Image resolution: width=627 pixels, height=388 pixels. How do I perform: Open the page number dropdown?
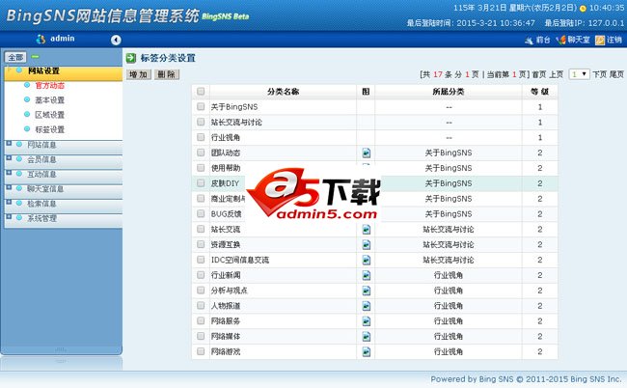click(x=579, y=74)
